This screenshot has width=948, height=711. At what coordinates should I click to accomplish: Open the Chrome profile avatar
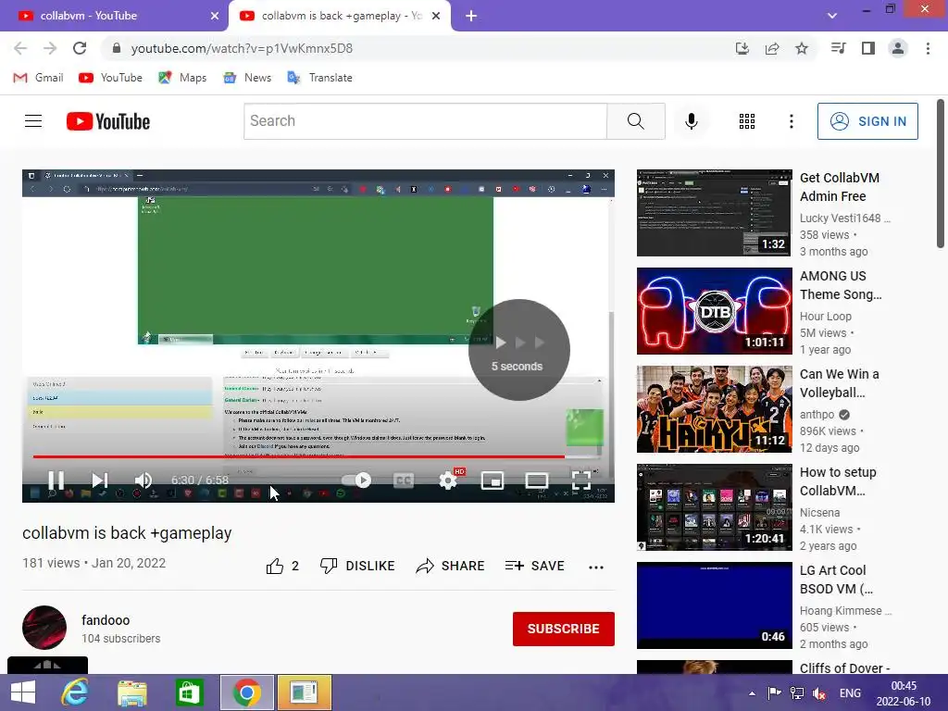898,48
